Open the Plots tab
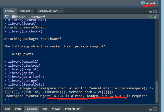Screen dimensions: 164x112 click(18, 109)
